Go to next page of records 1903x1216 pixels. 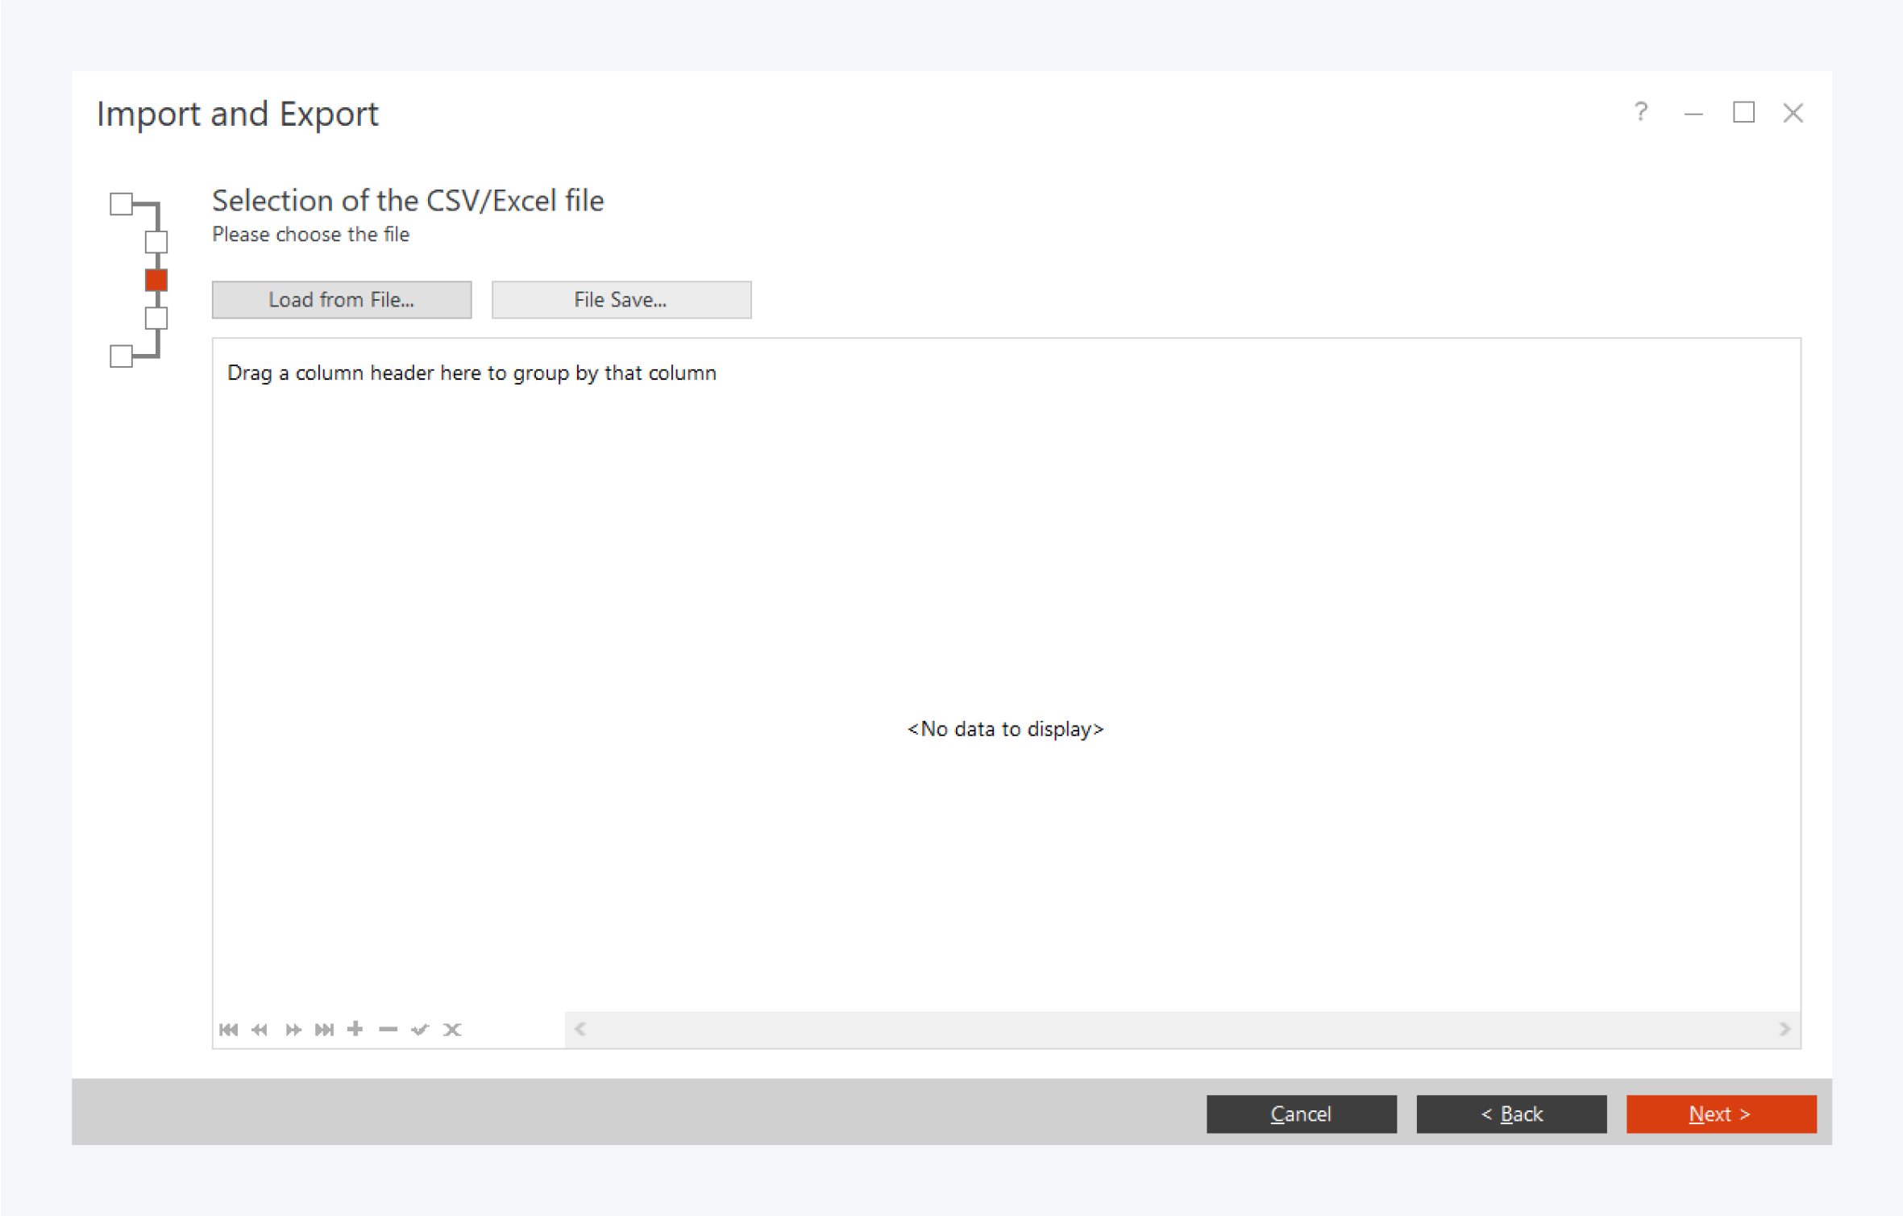pos(293,1030)
